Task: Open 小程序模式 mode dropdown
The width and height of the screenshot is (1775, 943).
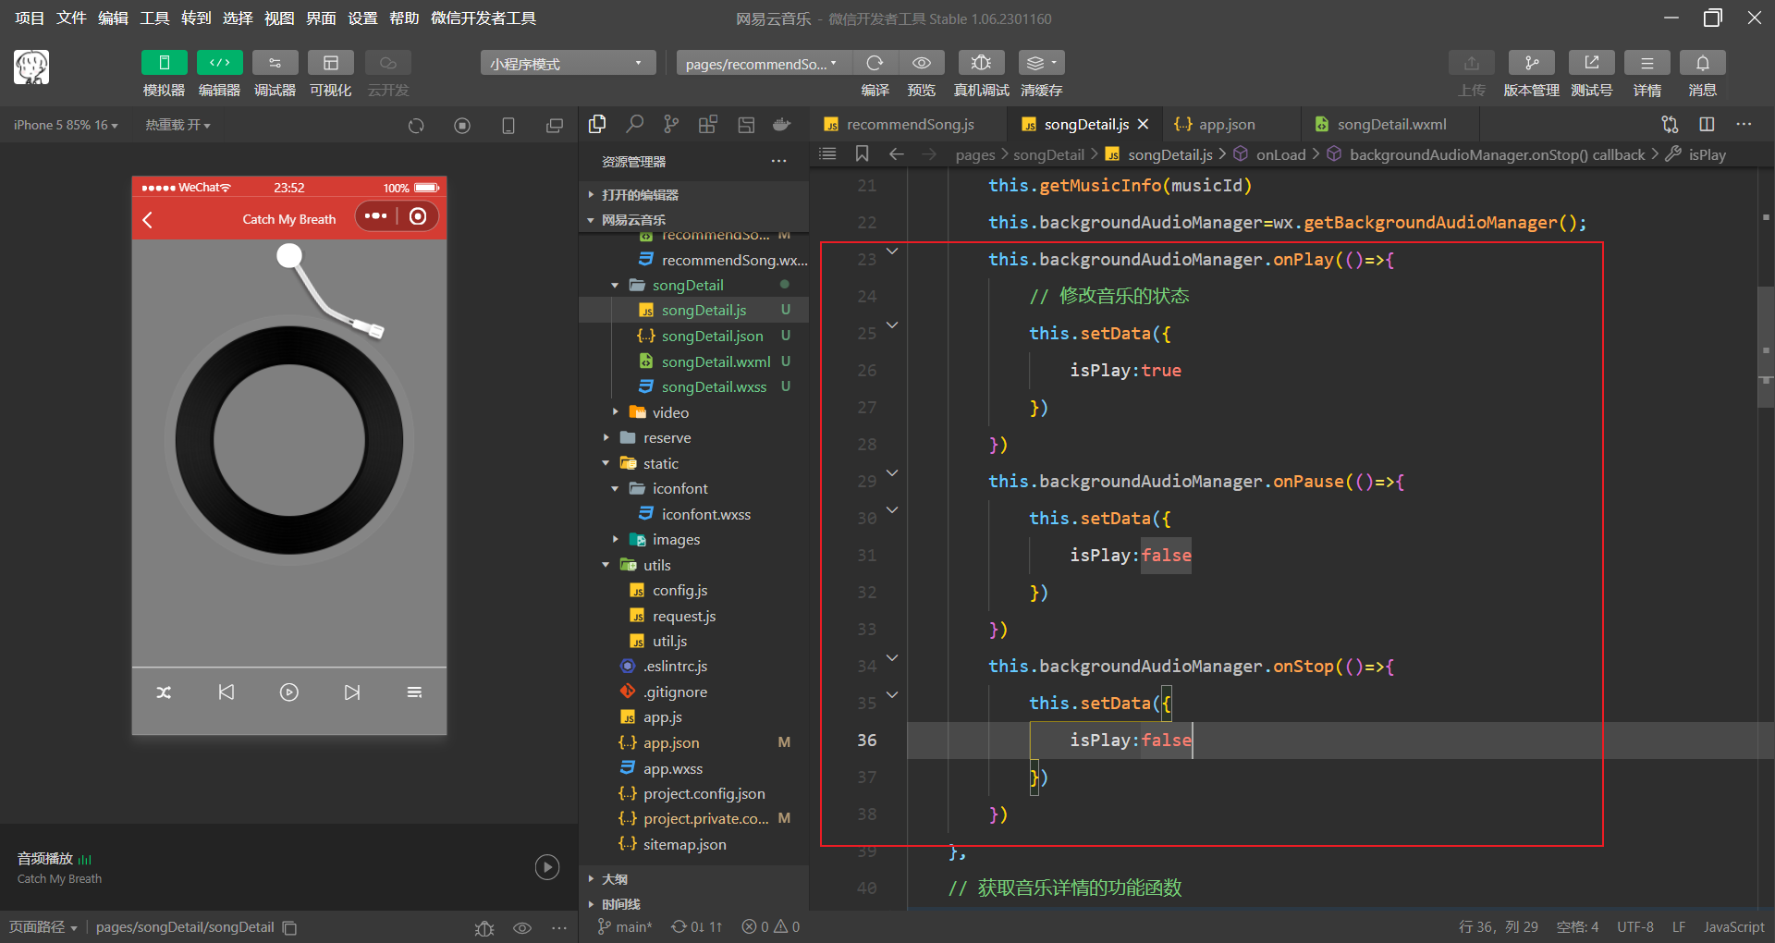Action: 568,63
